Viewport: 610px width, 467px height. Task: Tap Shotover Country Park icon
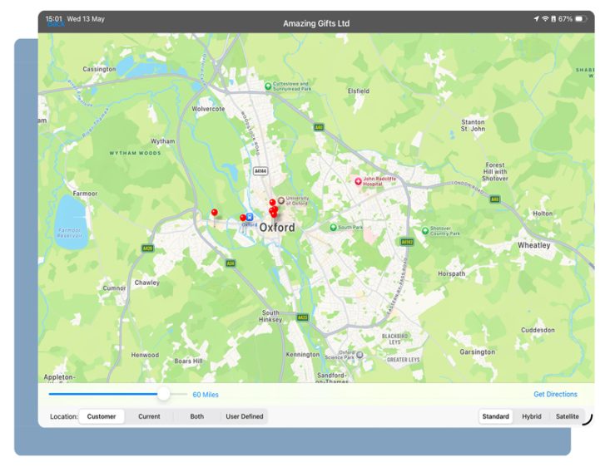[x=425, y=231]
